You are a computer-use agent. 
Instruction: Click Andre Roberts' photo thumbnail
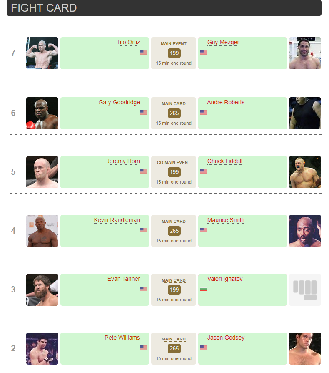[x=305, y=113]
